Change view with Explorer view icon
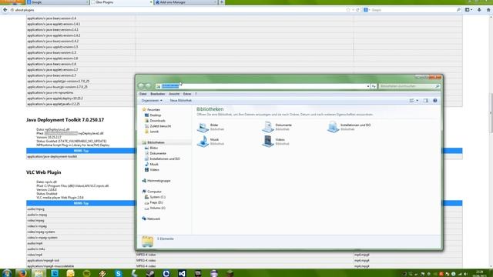 411,101
